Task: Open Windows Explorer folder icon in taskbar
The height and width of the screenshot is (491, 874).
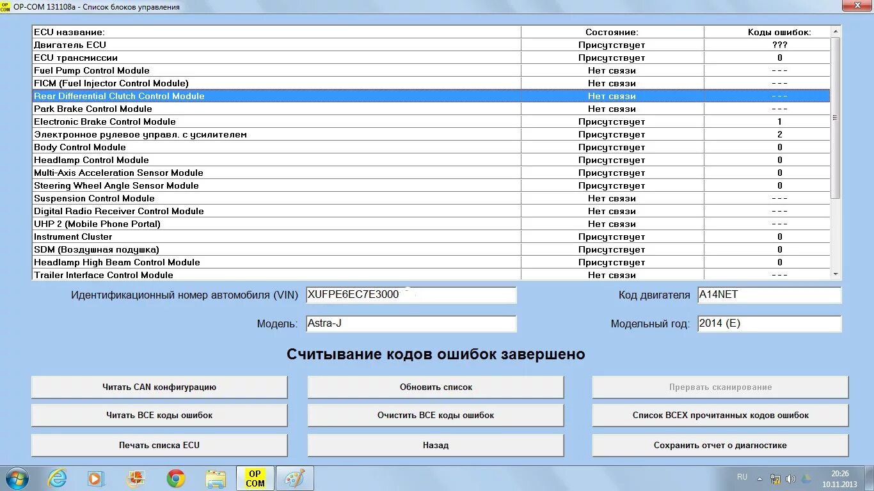Action: click(x=216, y=478)
